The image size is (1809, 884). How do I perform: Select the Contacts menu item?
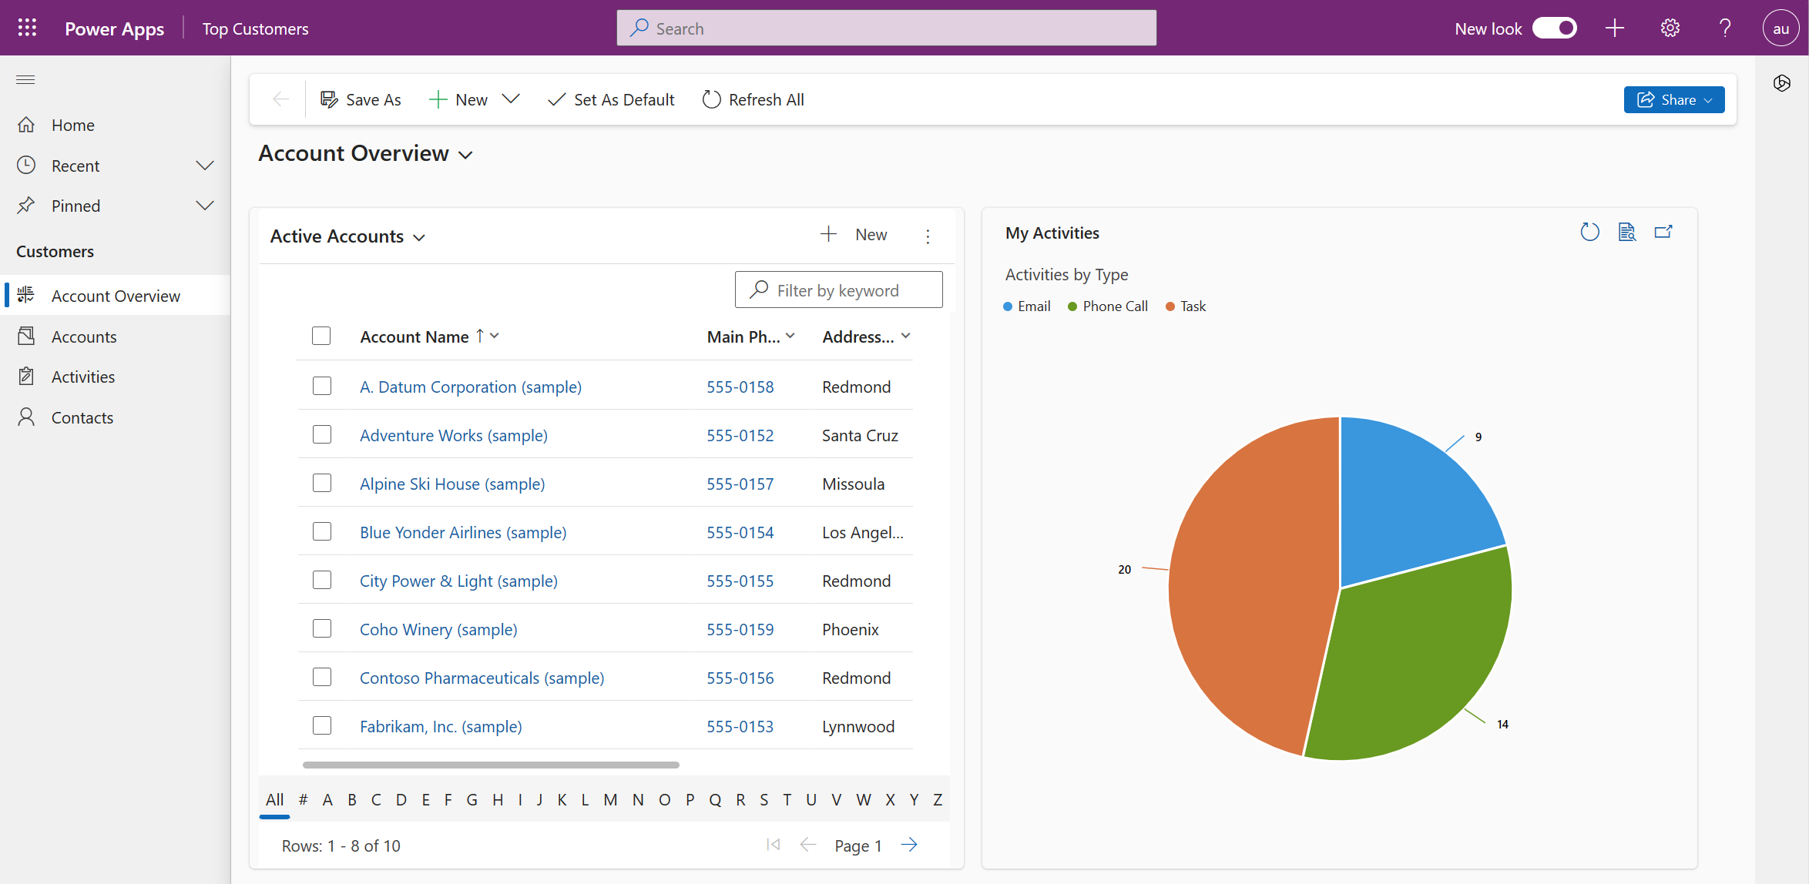click(82, 416)
